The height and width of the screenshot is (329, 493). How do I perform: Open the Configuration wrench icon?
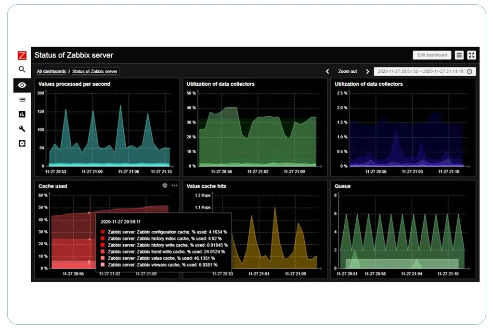point(22,129)
